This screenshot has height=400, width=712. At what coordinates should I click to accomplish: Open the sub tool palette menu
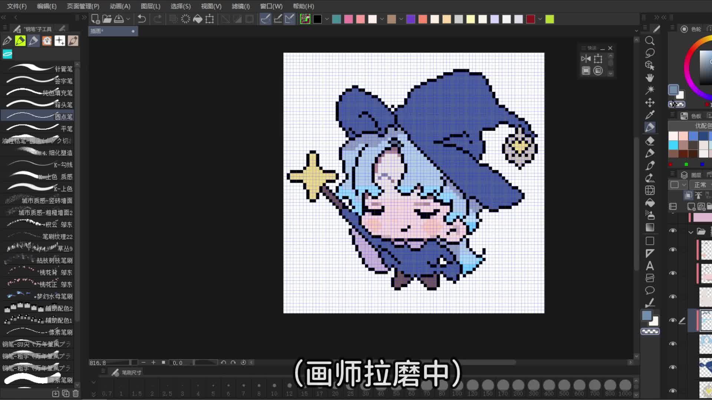tap(5, 28)
